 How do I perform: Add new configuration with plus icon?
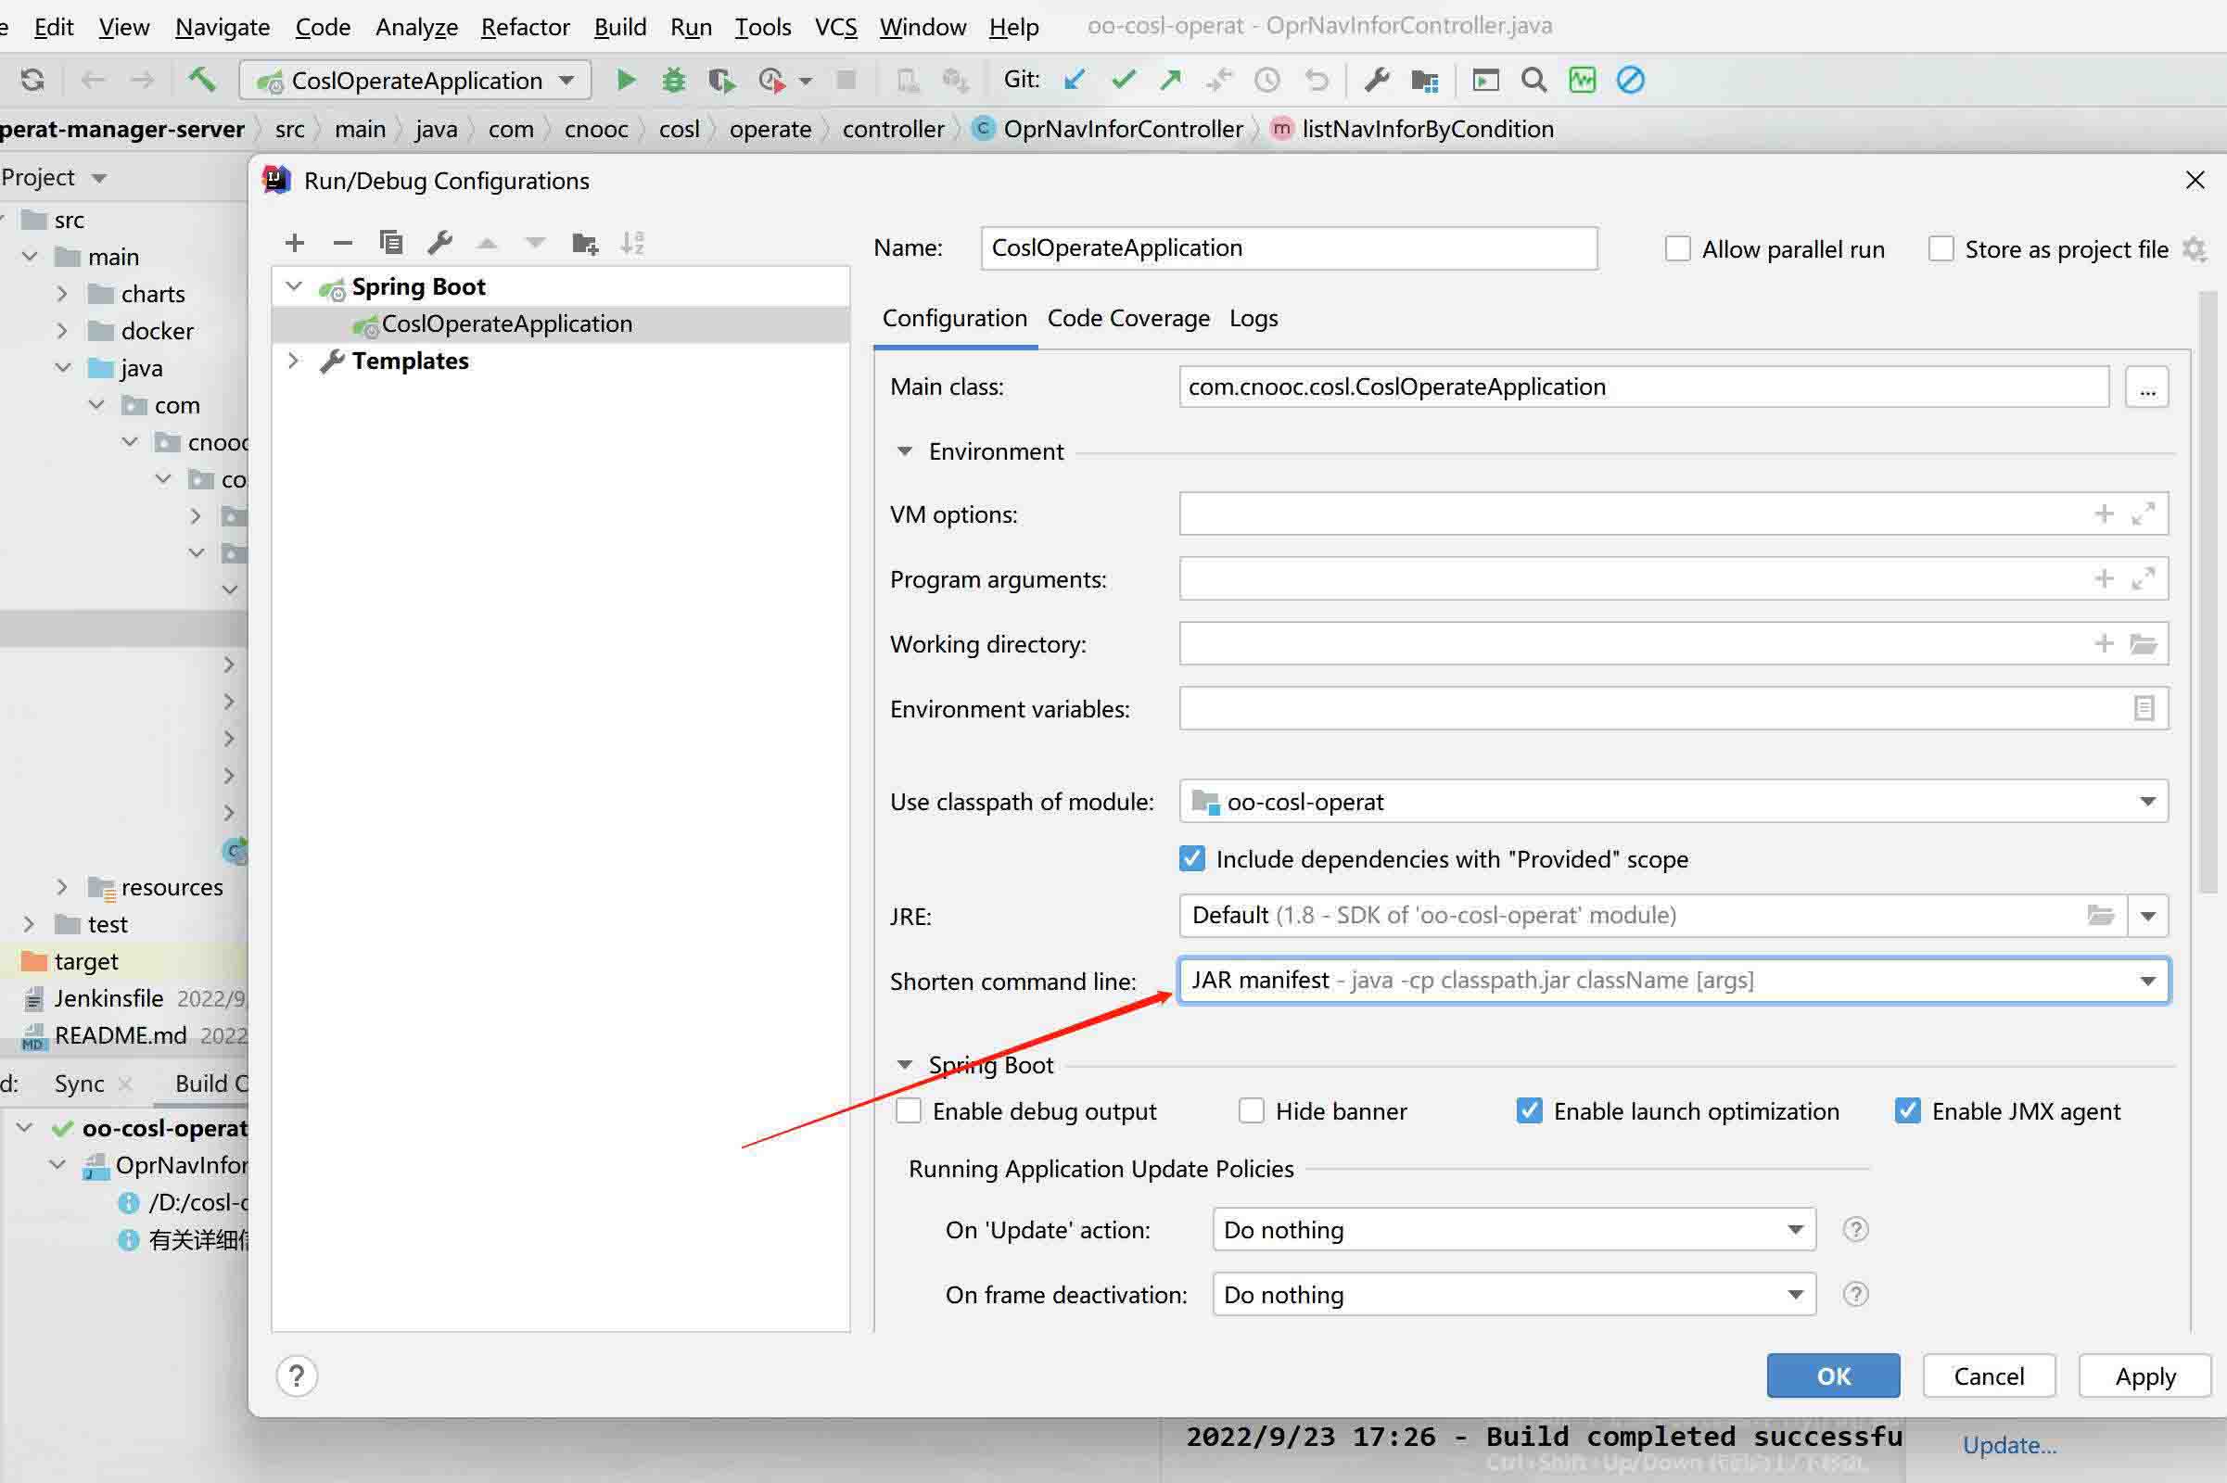294,243
